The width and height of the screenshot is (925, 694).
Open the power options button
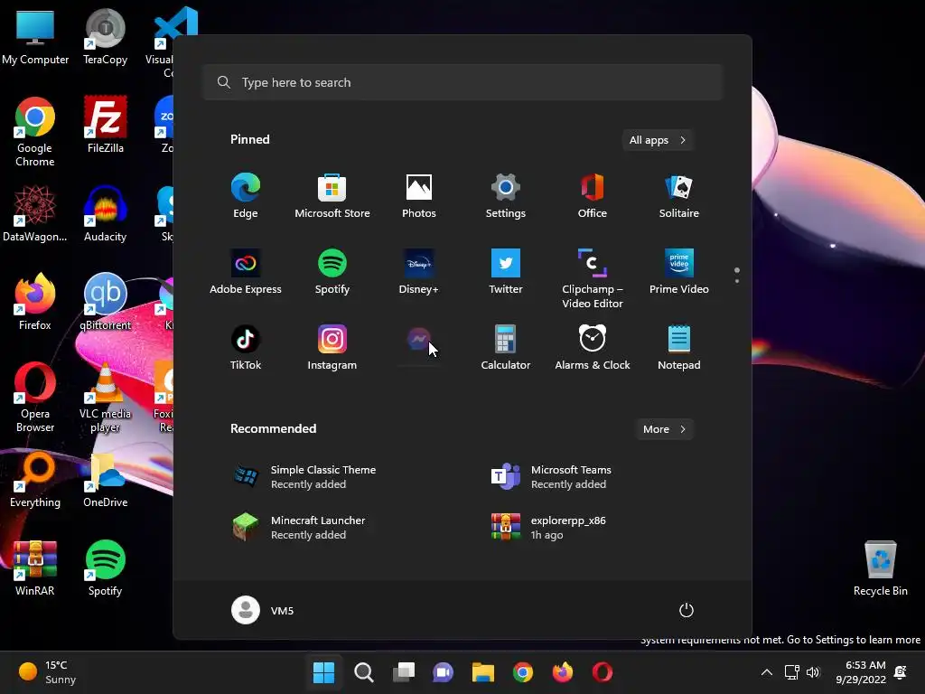687,610
